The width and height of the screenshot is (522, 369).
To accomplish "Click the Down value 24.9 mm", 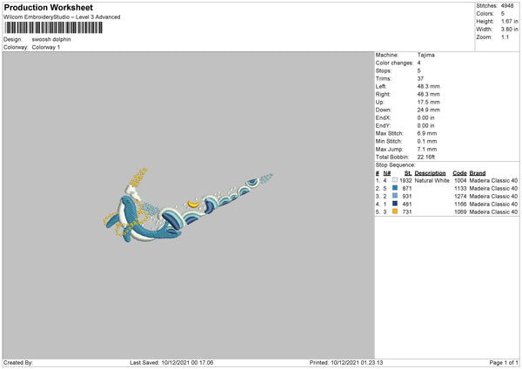I will coord(428,110).
